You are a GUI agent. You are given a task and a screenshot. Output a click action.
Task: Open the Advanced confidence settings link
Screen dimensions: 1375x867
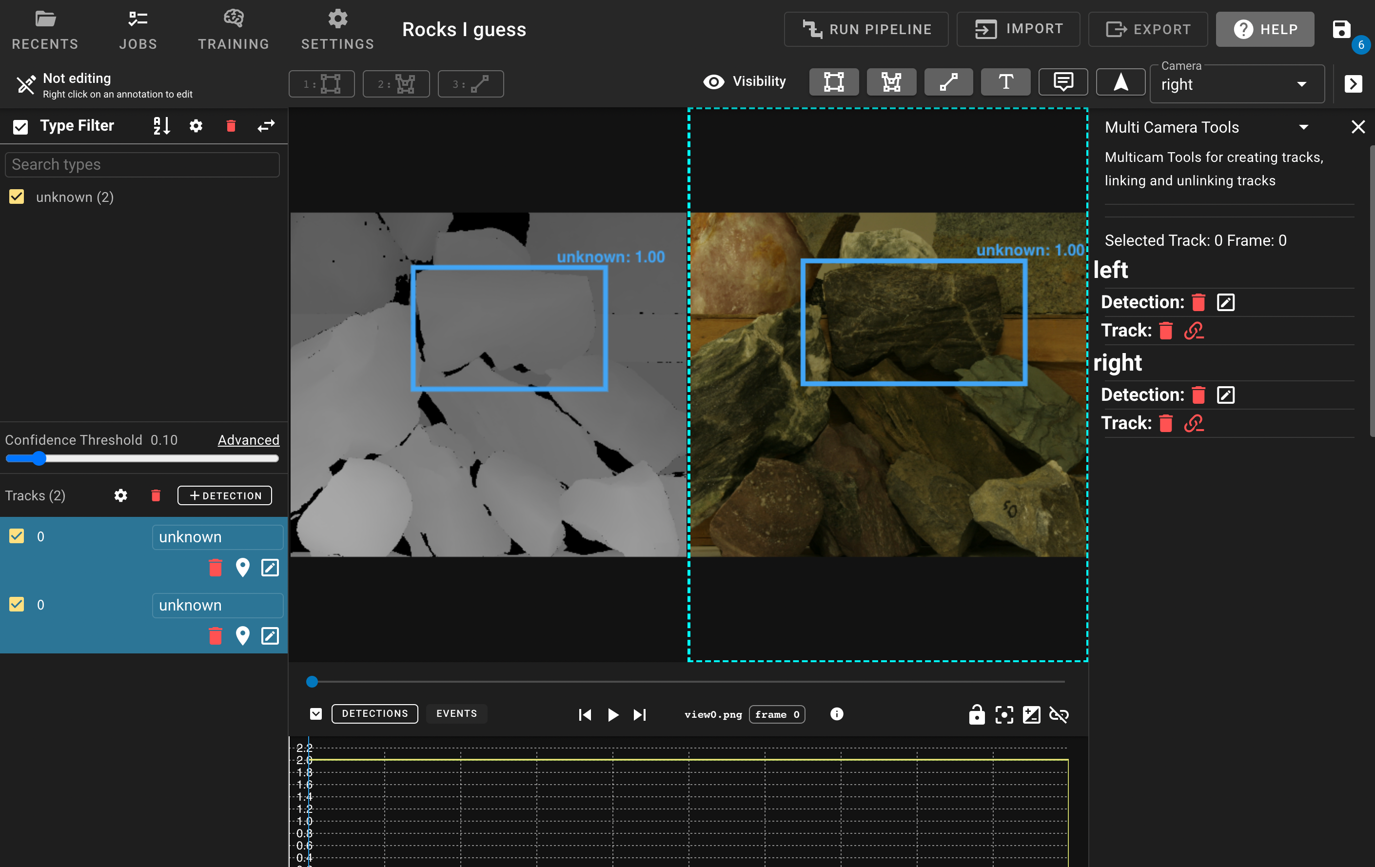click(248, 440)
